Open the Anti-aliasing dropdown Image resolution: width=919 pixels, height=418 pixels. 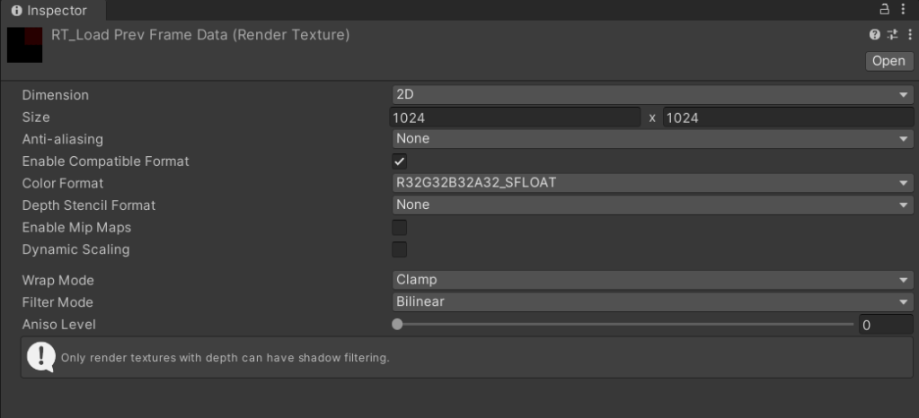coord(652,139)
